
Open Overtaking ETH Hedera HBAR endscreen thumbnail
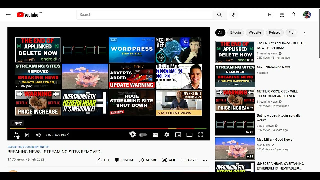click(x=85, y=103)
